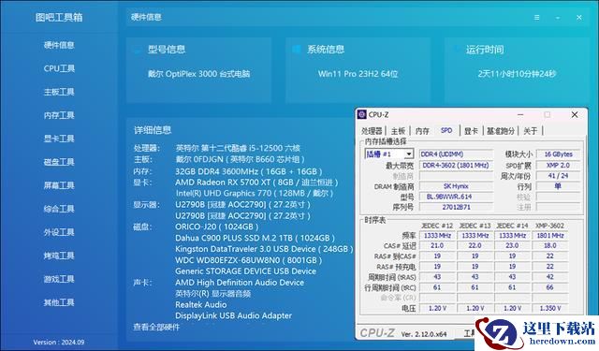This screenshot has height=351, width=599.
Task: Click 32GB DDR4 3600MHz memory entry
Action: [249, 171]
